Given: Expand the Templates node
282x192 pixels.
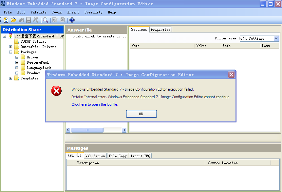Looking at the screenshot, I should [10, 78].
